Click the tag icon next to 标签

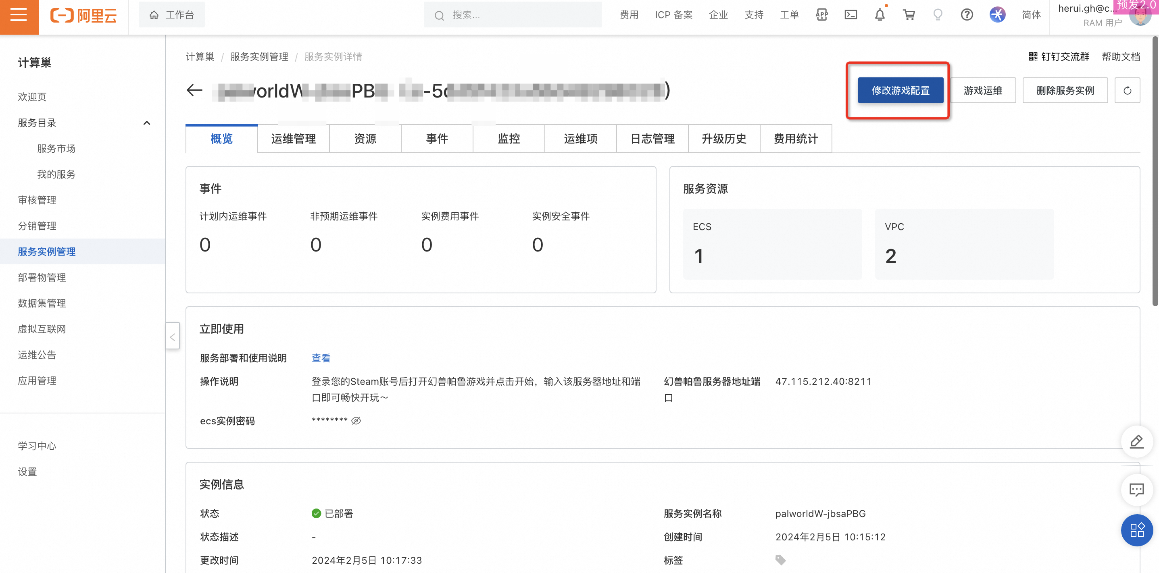pyautogui.click(x=780, y=560)
